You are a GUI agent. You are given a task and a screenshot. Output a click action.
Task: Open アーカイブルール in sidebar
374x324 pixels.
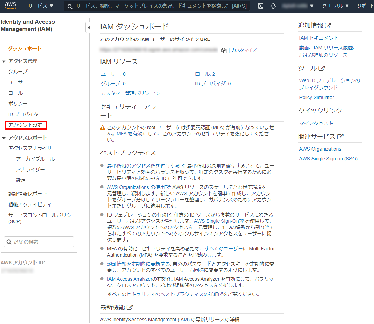pyautogui.click(x=35, y=159)
